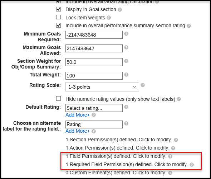Viewport: 211px width, 179px height.
Task: Click help icon beside Minimum Goals Required
Action: tap(126, 34)
